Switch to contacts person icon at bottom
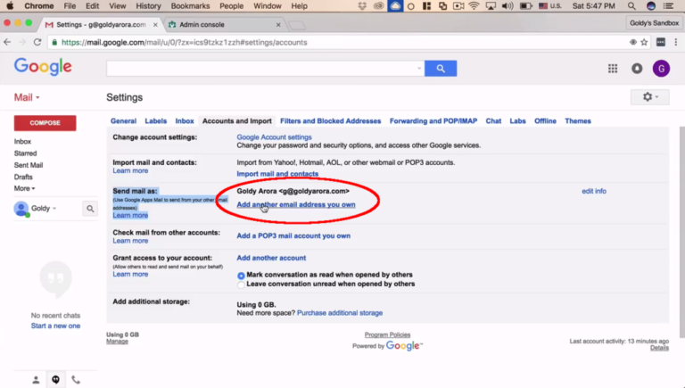This screenshot has height=388, width=685. (36, 380)
